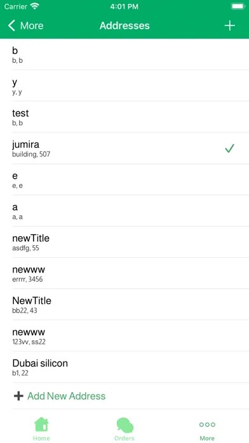Viewport: 249px width, 443px height.
Task: Select the NewTitle bb22, 43 address
Action: 124,304
